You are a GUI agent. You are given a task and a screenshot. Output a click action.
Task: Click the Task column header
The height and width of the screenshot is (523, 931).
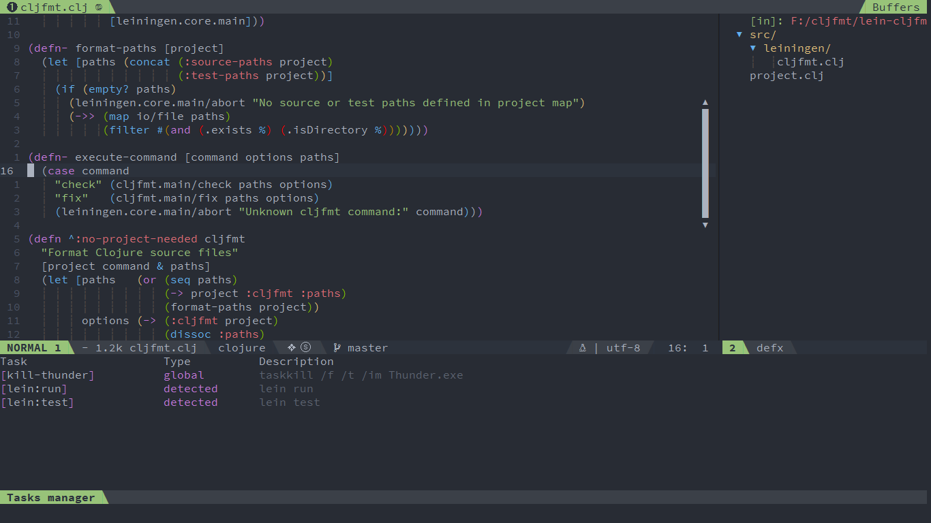click(14, 362)
